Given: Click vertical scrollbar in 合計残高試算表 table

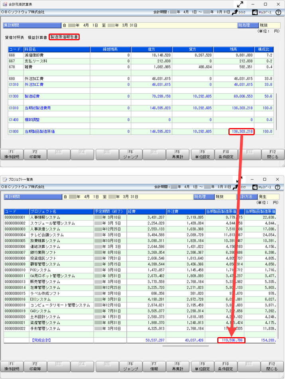Looking at the screenshot, I should coord(276,111).
